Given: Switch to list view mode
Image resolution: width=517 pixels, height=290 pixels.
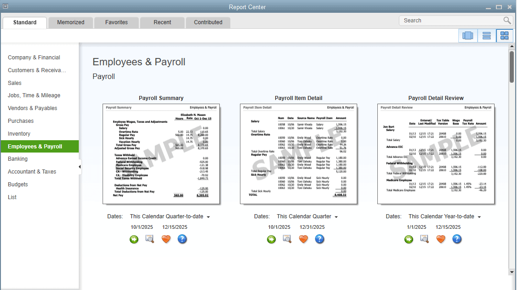Looking at the screenshot, I should click(486, 35).
